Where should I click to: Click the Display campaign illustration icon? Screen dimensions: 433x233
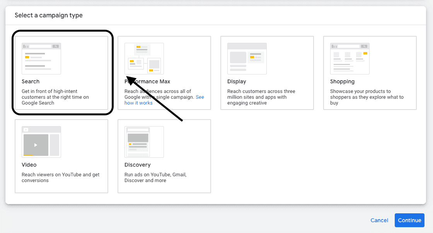(247, 58)
